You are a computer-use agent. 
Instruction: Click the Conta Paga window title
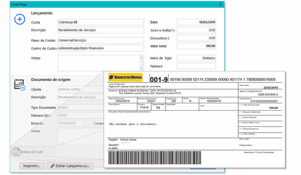pos(19,4)
